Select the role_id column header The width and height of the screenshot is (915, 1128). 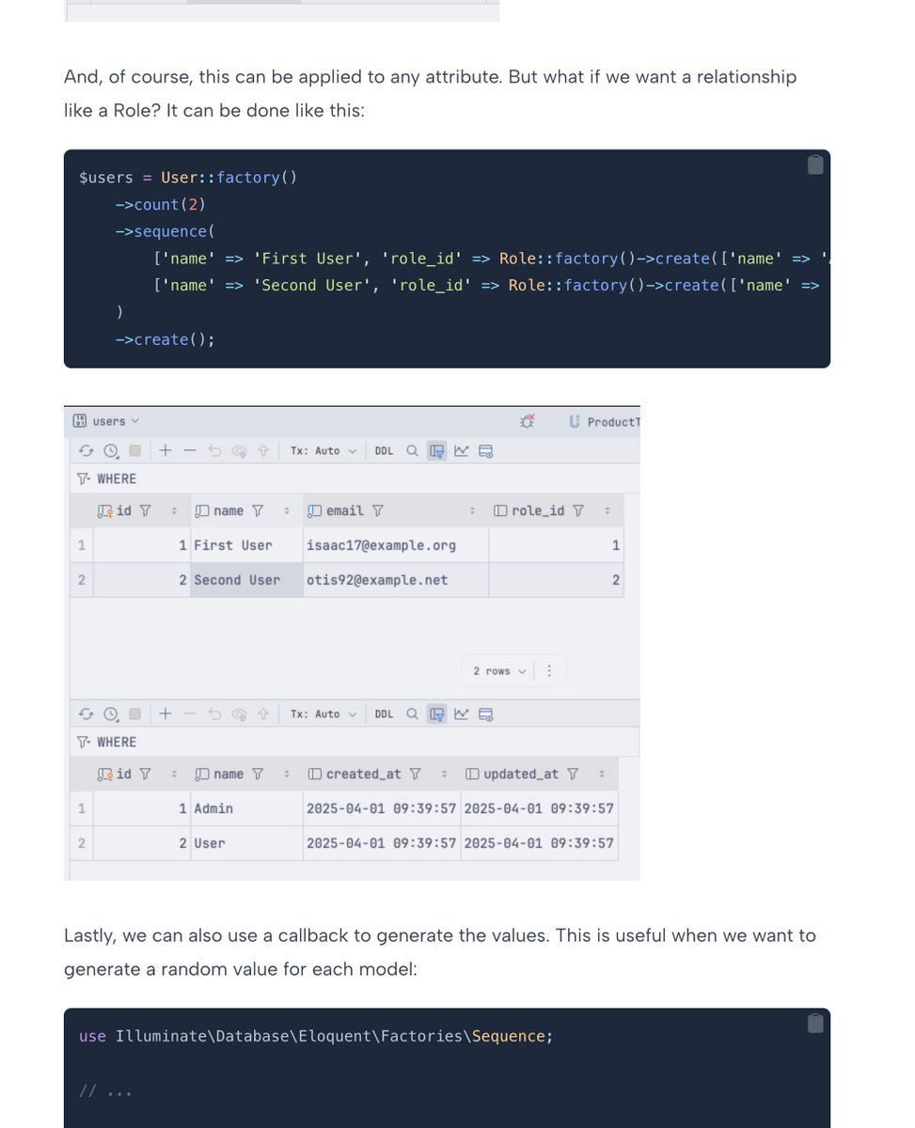(x=556, y=510)
